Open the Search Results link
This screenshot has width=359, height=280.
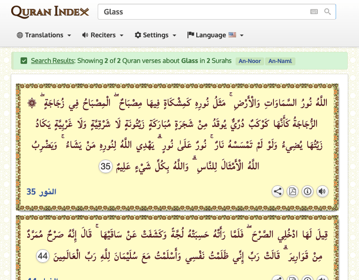[52, 61]
